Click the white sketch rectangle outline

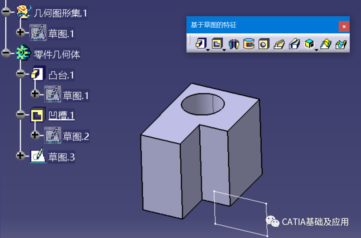pyautogui.click(x=241, y=213)
